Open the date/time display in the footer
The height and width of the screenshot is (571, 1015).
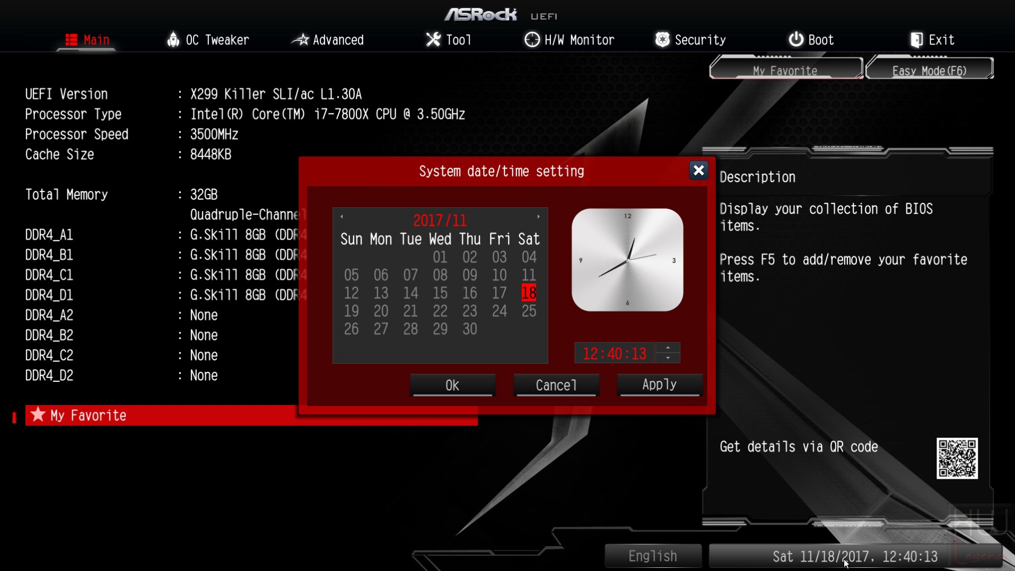[x=855, y=556]
